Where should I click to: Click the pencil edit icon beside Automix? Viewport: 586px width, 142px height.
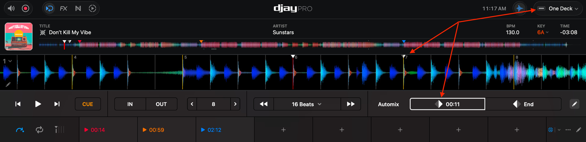pos(574,104)
